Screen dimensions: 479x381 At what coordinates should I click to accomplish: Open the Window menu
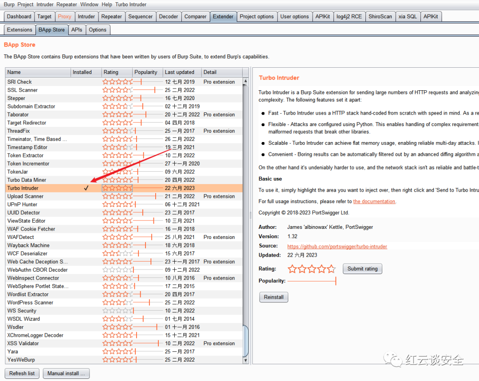tap(89, 4)
